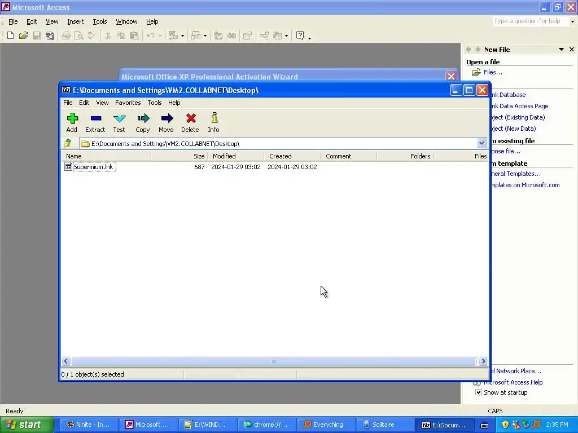Expand the Type a question dropdown arrow
The image size is (578, 433).
pyautogui.click(x=572, y=21)
